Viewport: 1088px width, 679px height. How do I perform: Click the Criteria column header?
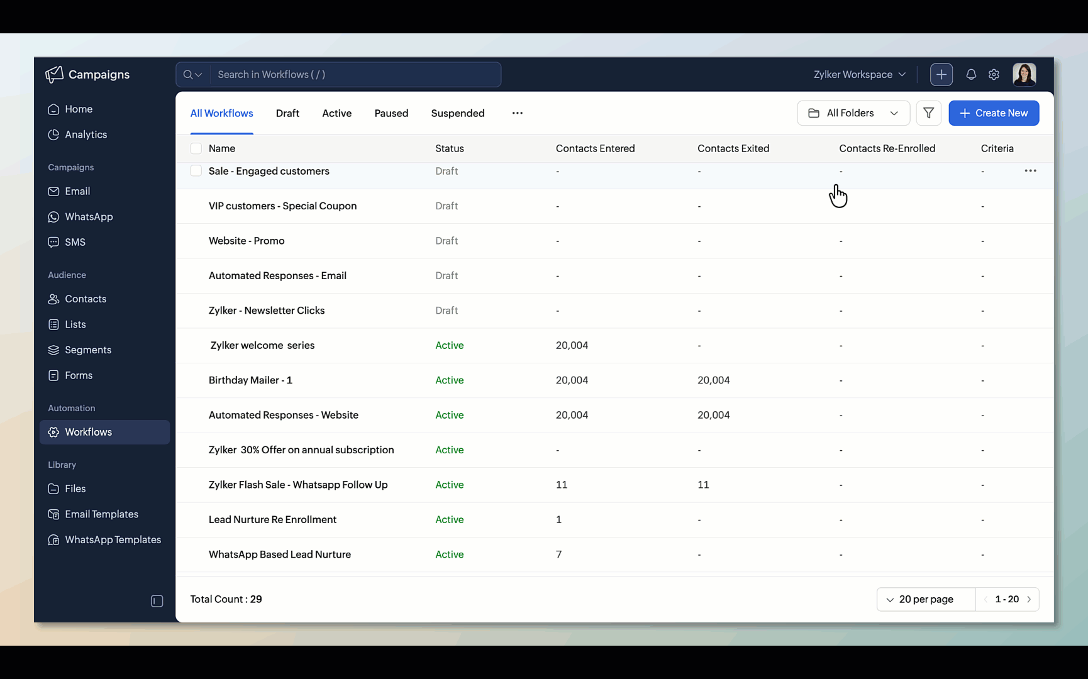pyautogui.click(x=997, y=148)
